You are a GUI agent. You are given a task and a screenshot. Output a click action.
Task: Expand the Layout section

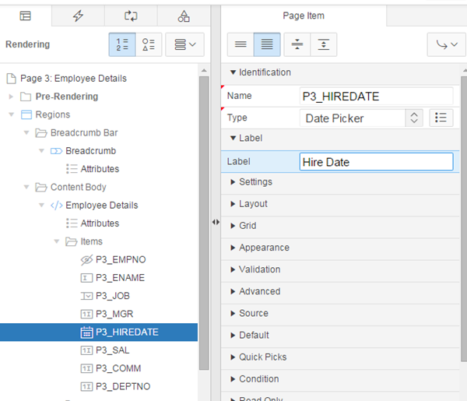point(233,204)
